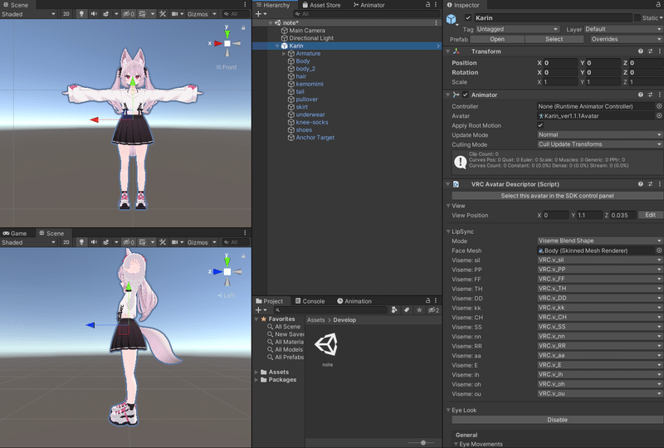Uncheck the Karin object active checkbox

468,17
